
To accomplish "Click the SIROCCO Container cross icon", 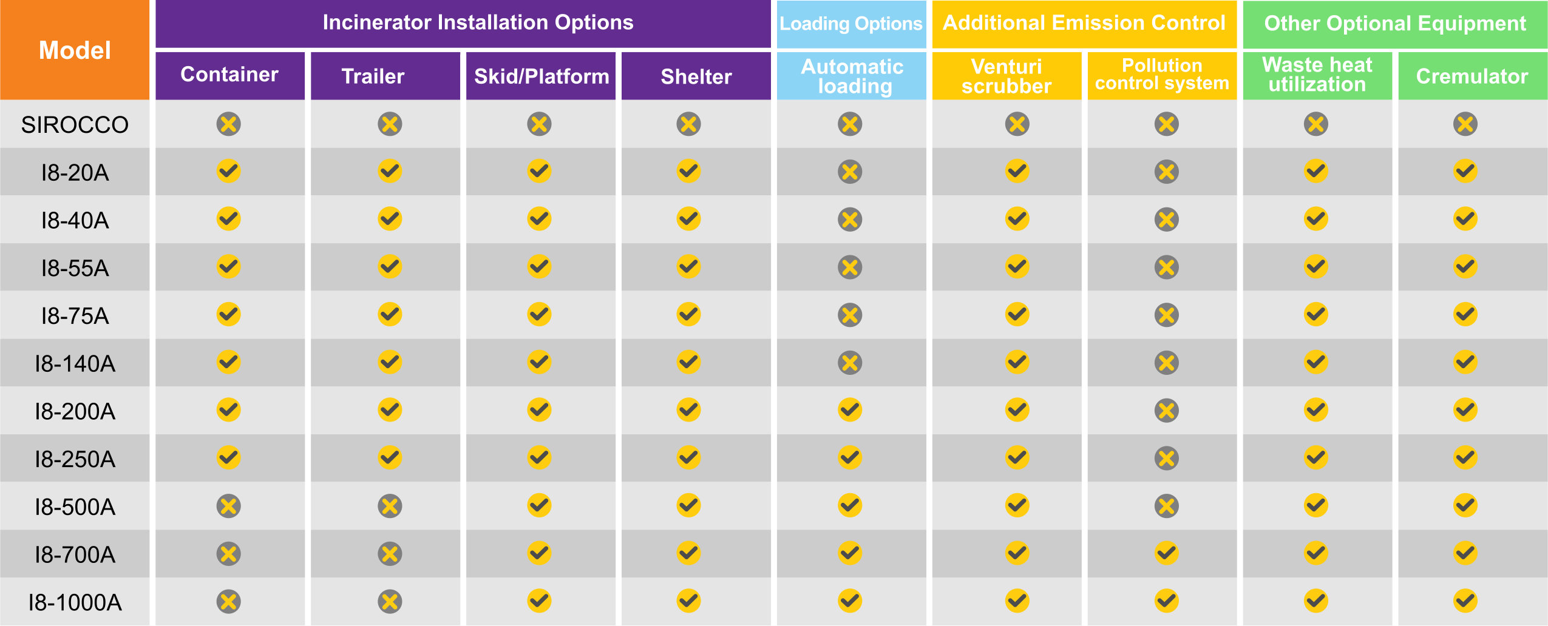I will [x=228, y=124].
